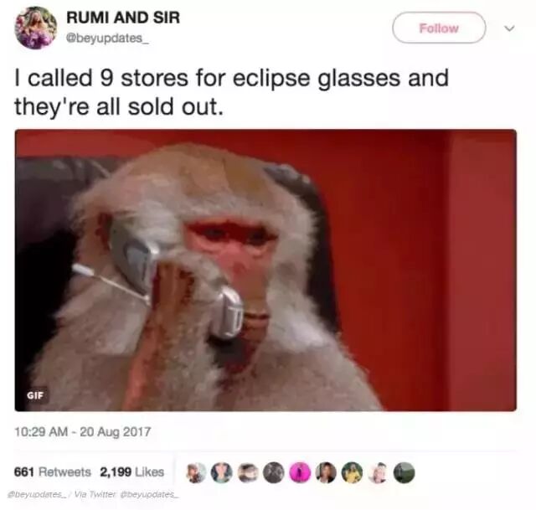The width and height of the screenshot is (536, 510).
Task: Open the pink liker avatar
Action: [300, 473]
